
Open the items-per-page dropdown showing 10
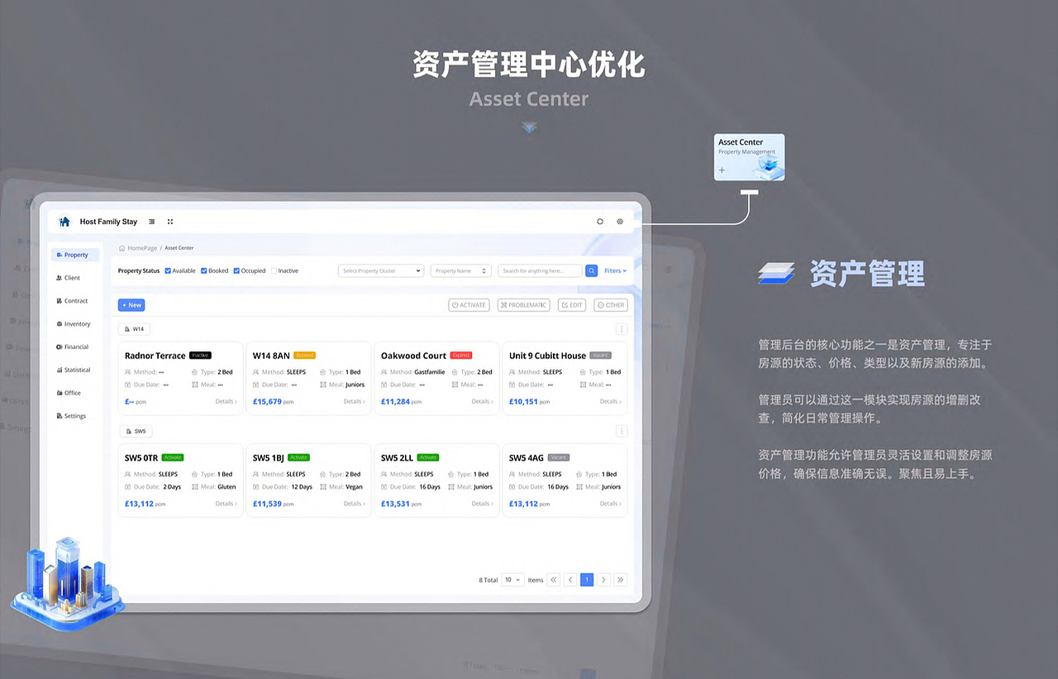512,580
